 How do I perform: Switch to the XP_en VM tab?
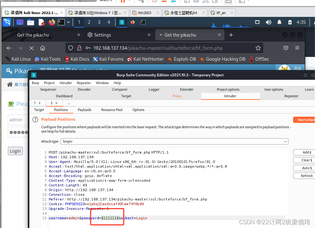point(222,13)
